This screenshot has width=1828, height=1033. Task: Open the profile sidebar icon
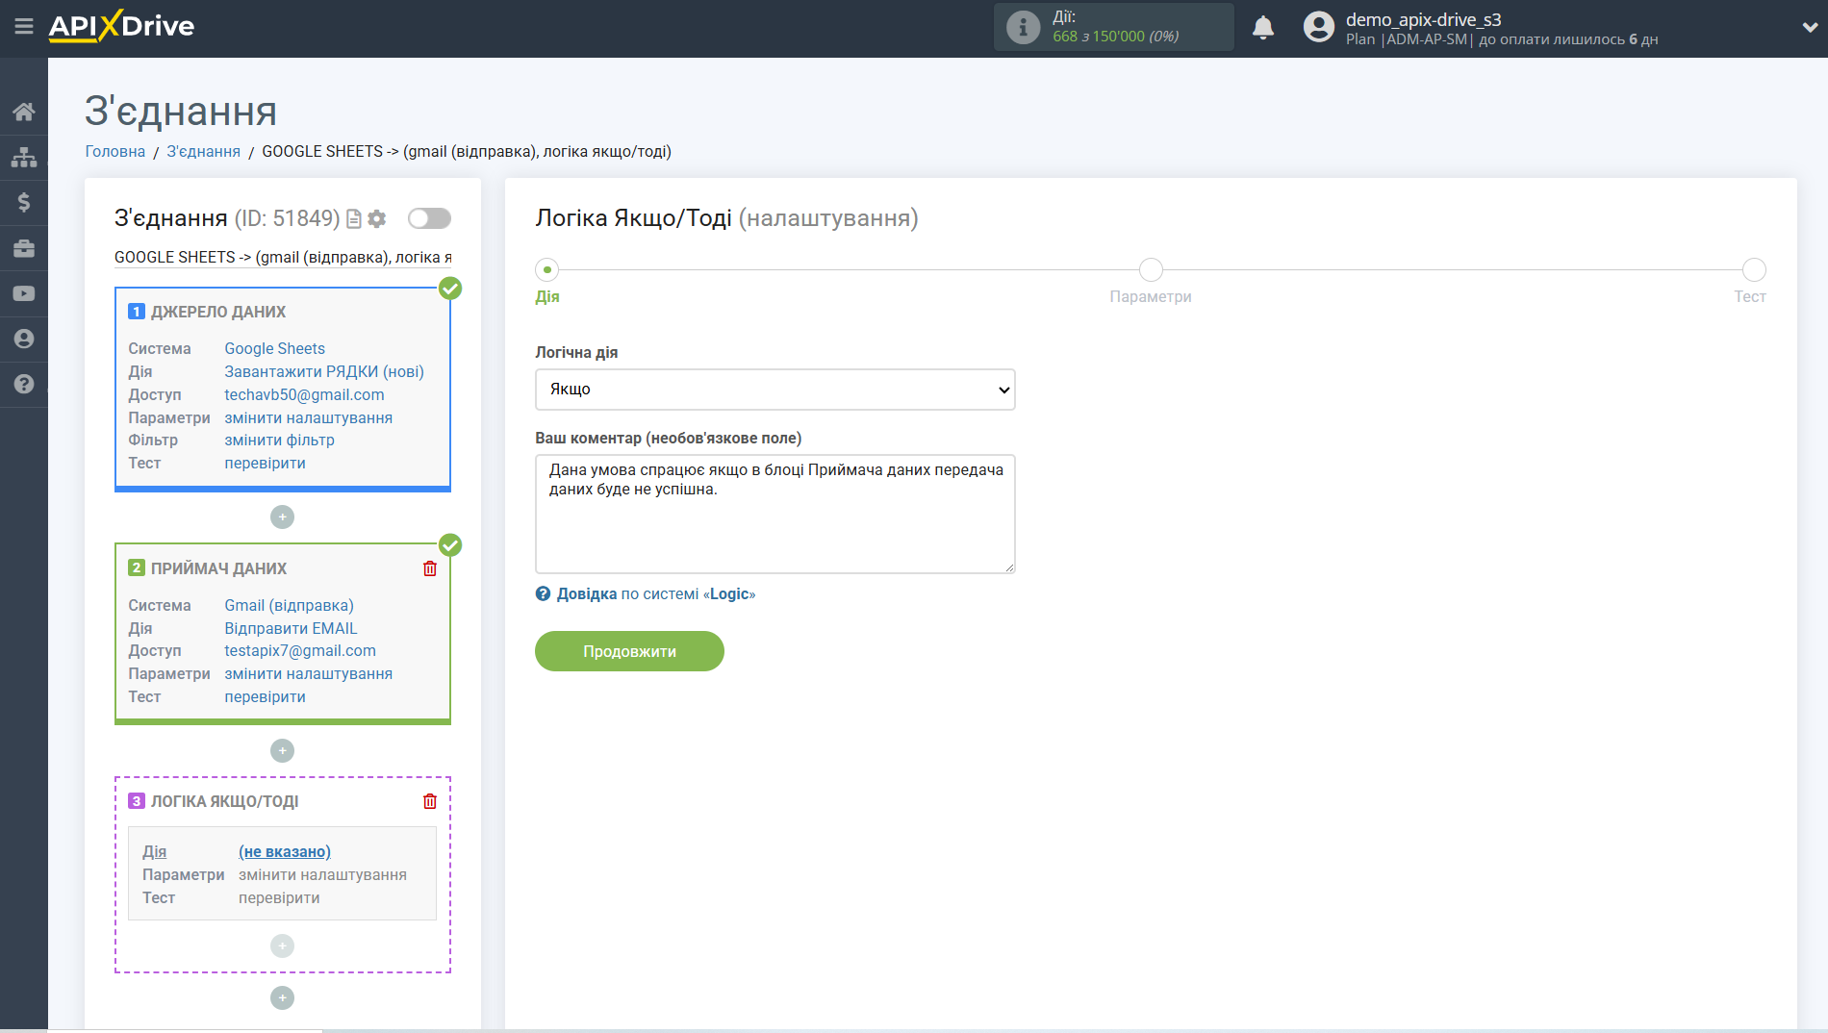24,339
